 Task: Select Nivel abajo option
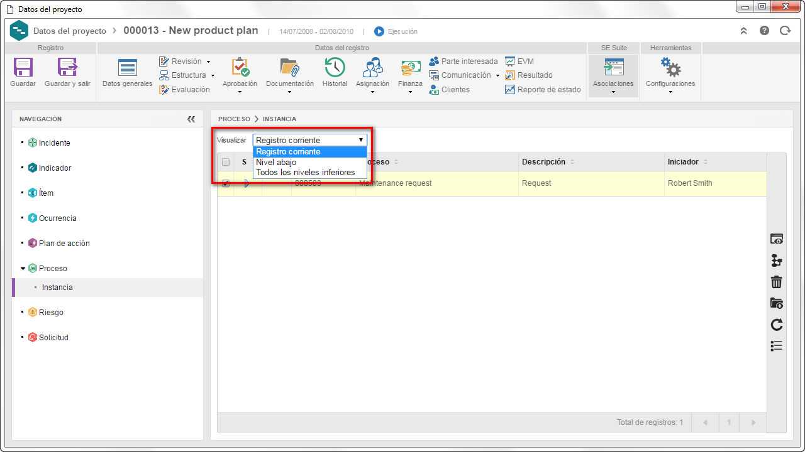pos(310,162)
